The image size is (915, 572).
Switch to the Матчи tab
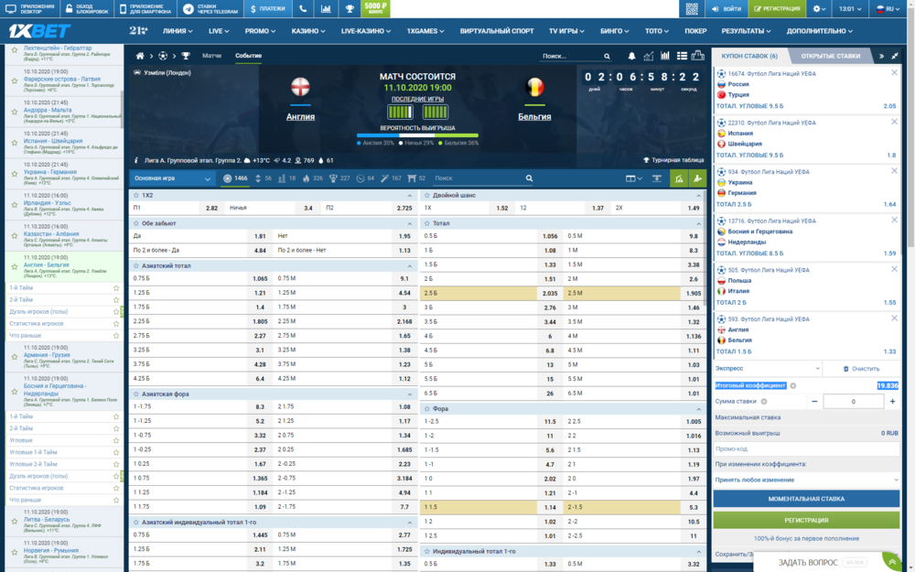(x=212, y=56)
